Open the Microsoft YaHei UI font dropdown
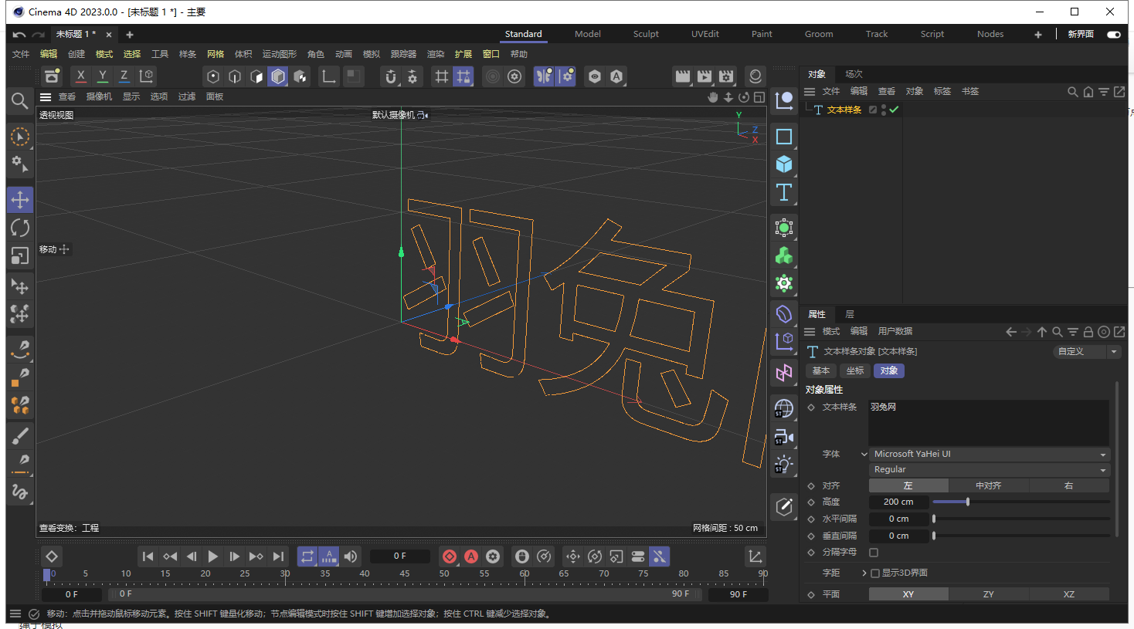The image size is (1134, 629). (x=989, y=454)
